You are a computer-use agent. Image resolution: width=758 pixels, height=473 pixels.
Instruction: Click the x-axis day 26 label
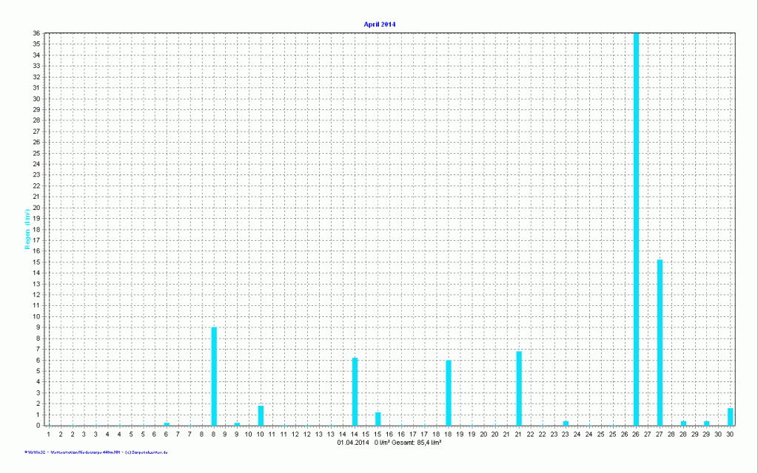(636, 434)
